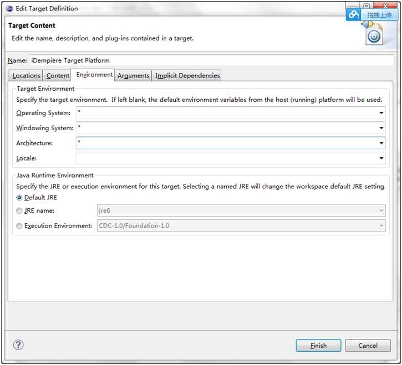Click the Operating System label
Screen dimensions: 402x365
click(43, 113)
